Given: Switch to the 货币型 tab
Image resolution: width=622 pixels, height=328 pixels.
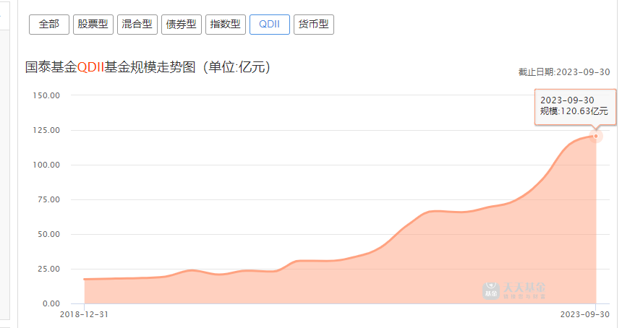Looking at the screenshot, I should (x=314, y=25).
